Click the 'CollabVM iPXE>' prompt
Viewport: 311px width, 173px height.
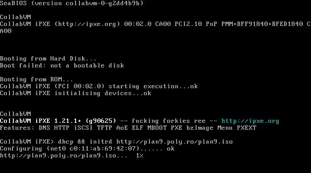tap(27, 141)
